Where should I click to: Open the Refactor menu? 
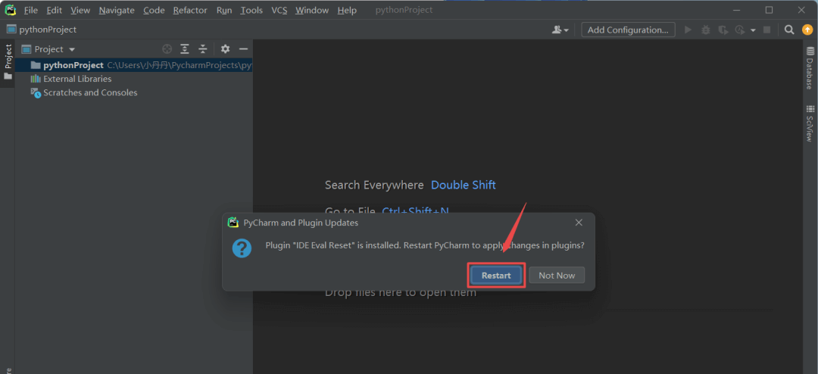click(189, 10)
